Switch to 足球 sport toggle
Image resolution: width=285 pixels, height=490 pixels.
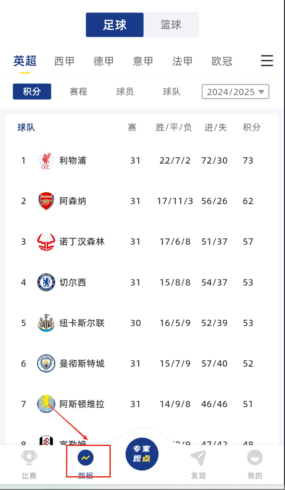115,25
